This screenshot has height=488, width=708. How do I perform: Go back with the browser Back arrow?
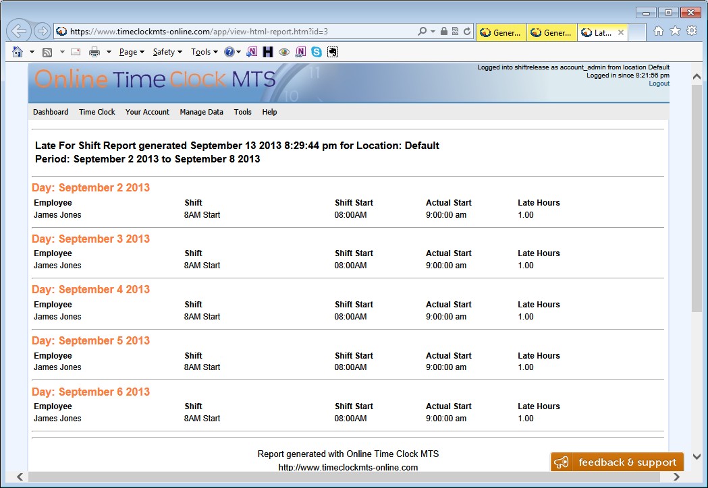pos(19,31)
